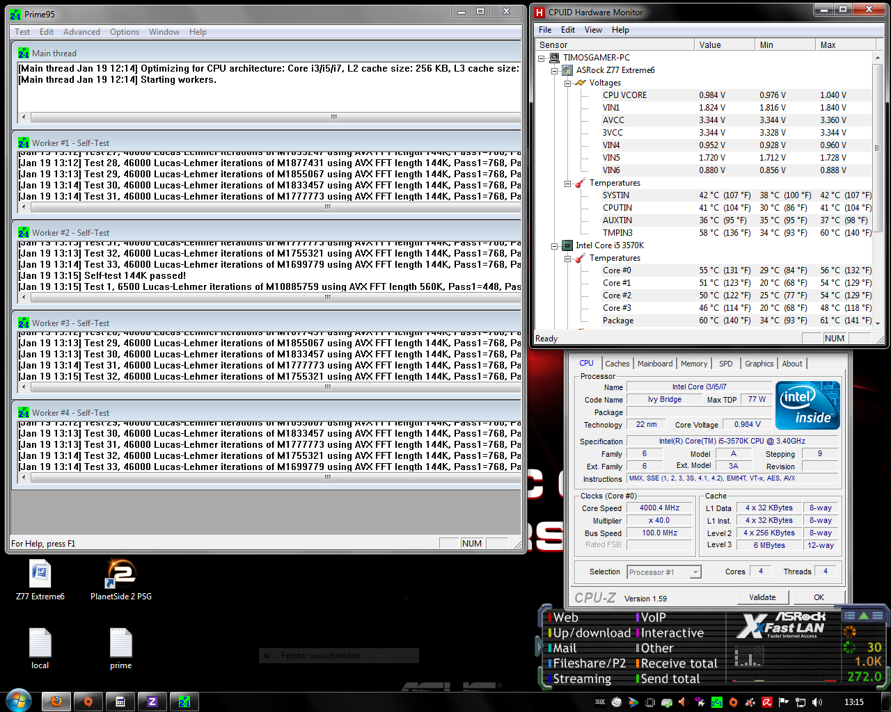Image resolution: width=891 pixels, height=712 pixels.
Task: Open the speaker volume tray icon
Action: [817, 702]
